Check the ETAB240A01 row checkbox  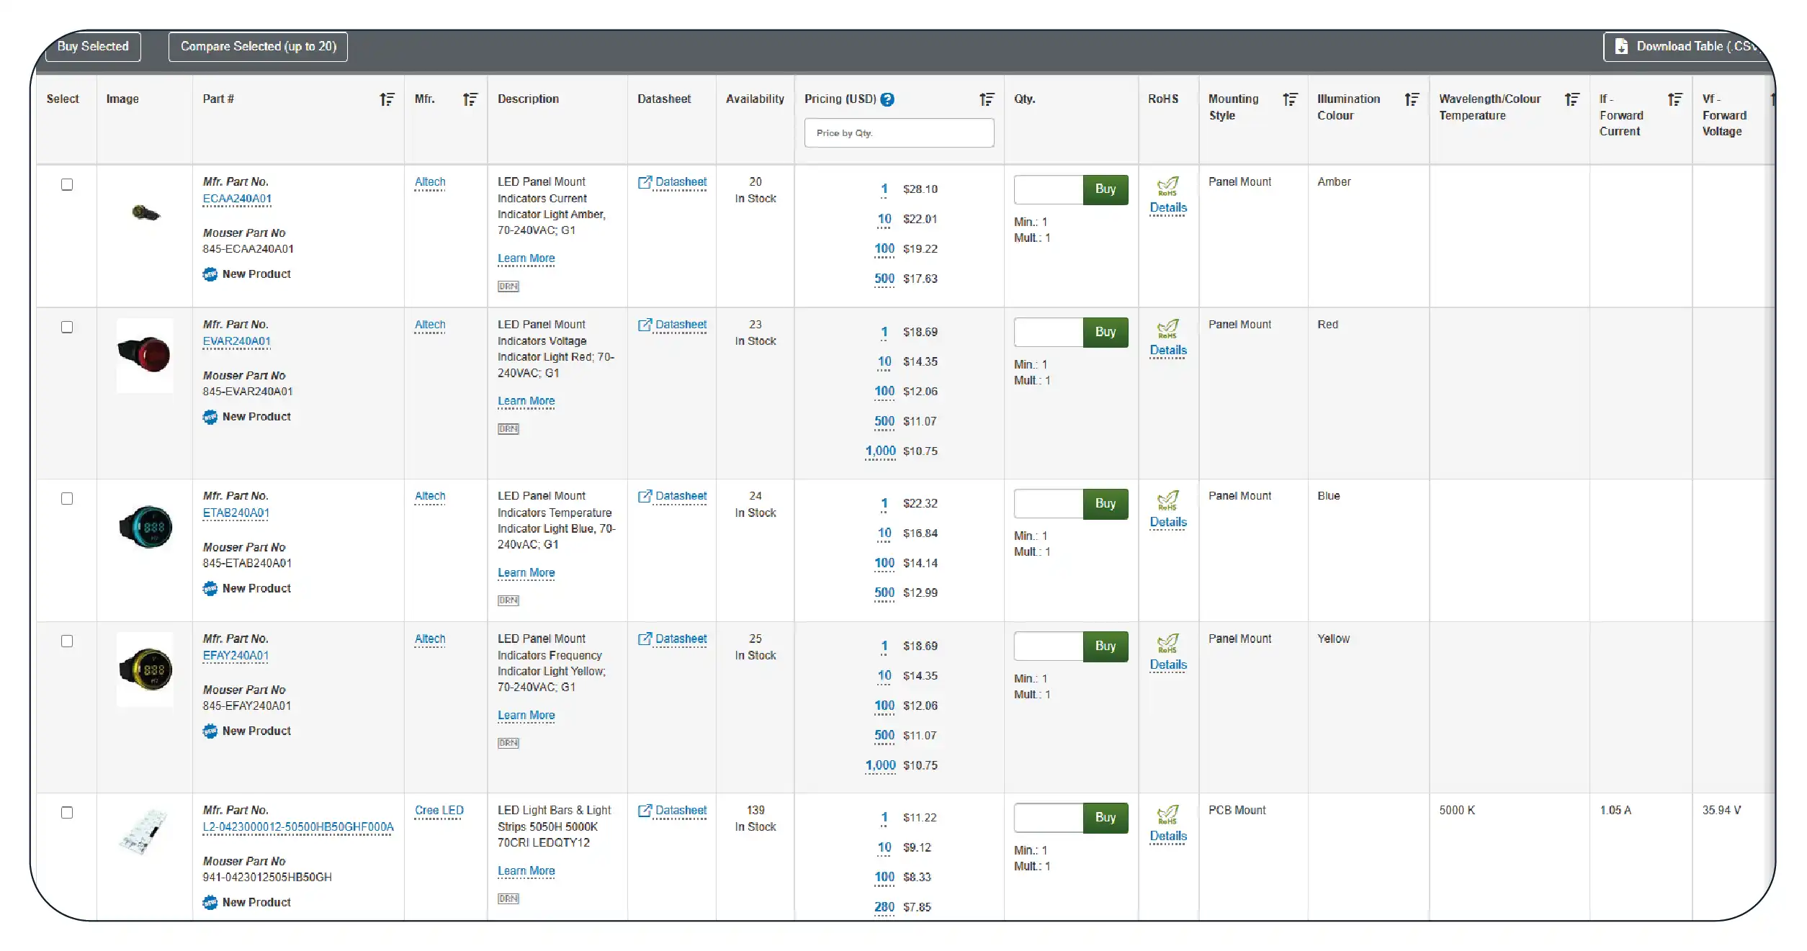(67, 499)
